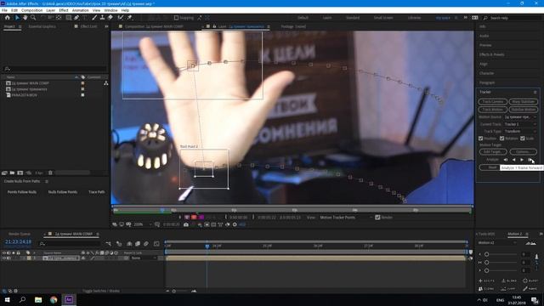Click the After Effects taskbar icon

69,300
